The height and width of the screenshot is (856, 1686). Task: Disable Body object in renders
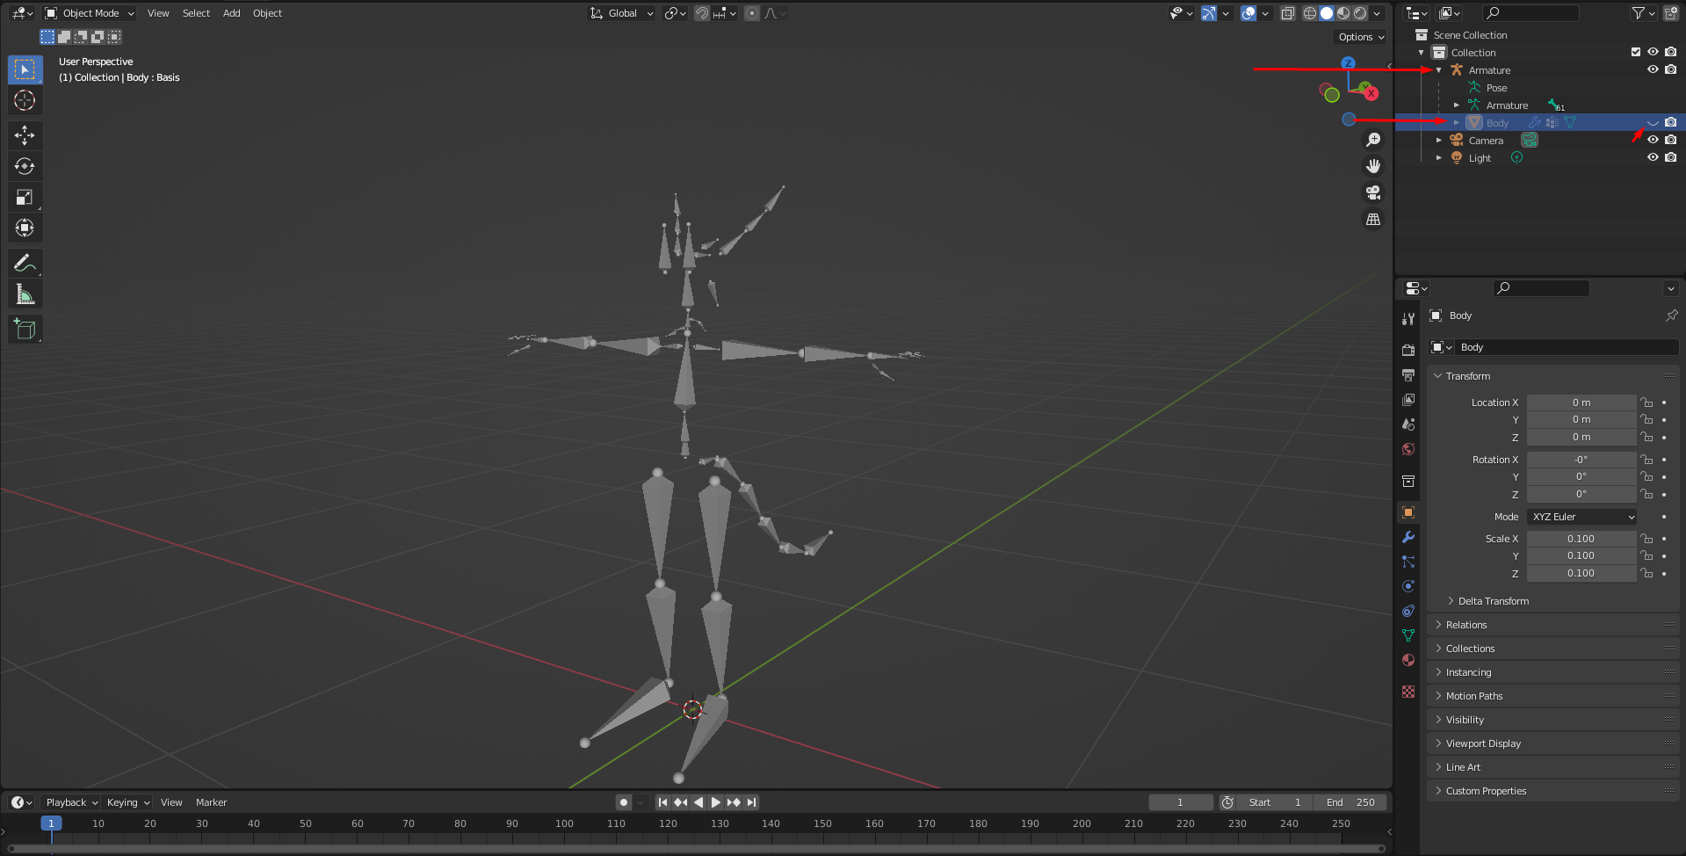point(1670,123)
